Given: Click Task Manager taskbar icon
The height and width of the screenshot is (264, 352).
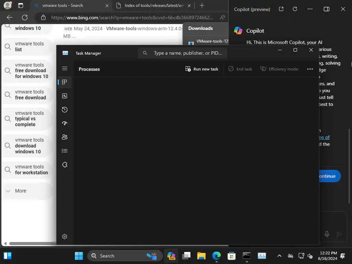Looking at the screenshot, I should tap(262, 256).
